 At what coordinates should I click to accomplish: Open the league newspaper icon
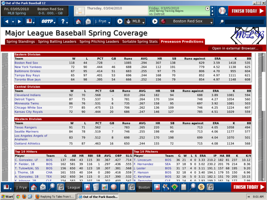(96, 187)
